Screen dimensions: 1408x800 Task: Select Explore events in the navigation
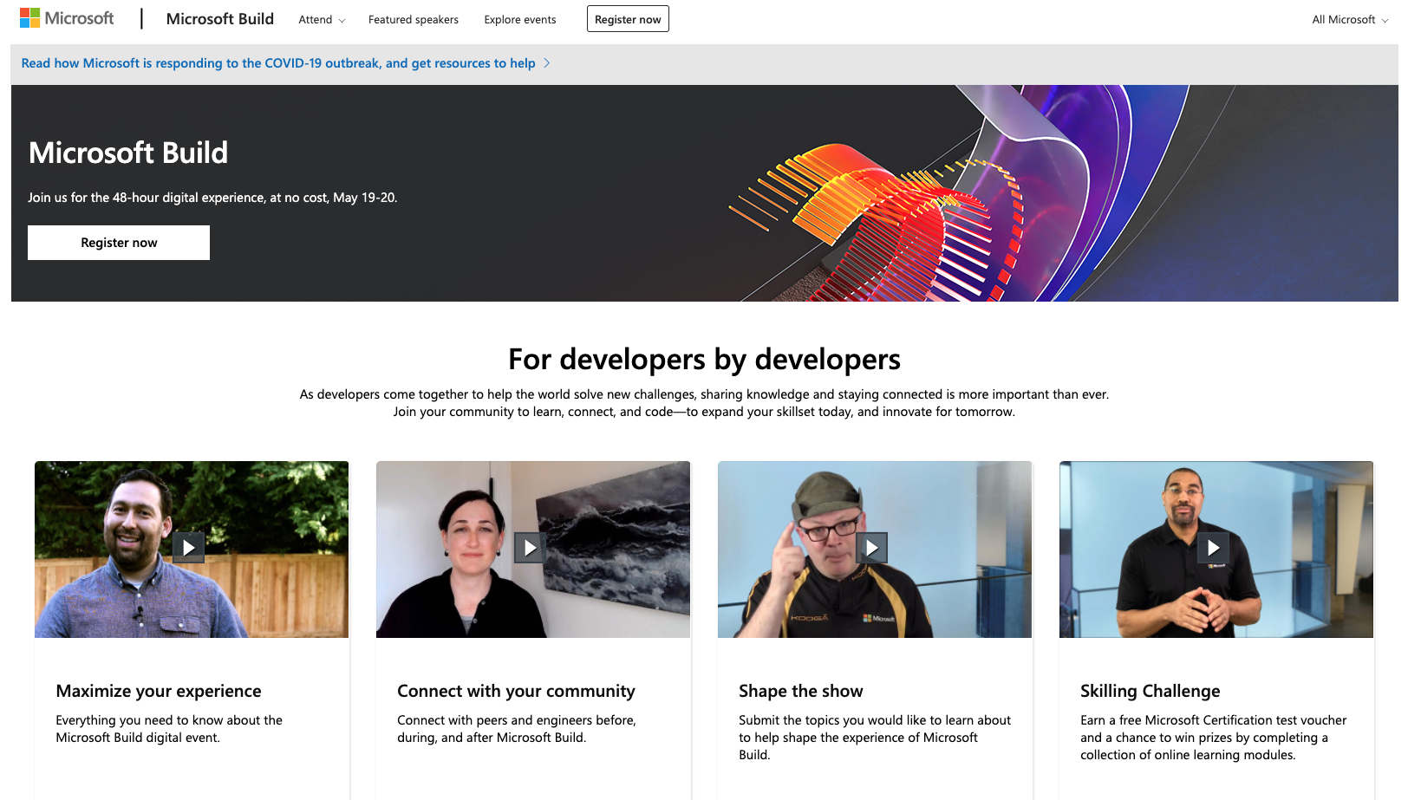click(519, 19)
